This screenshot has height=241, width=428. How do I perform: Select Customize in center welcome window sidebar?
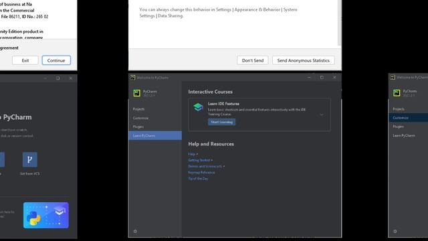pos(155,118)
